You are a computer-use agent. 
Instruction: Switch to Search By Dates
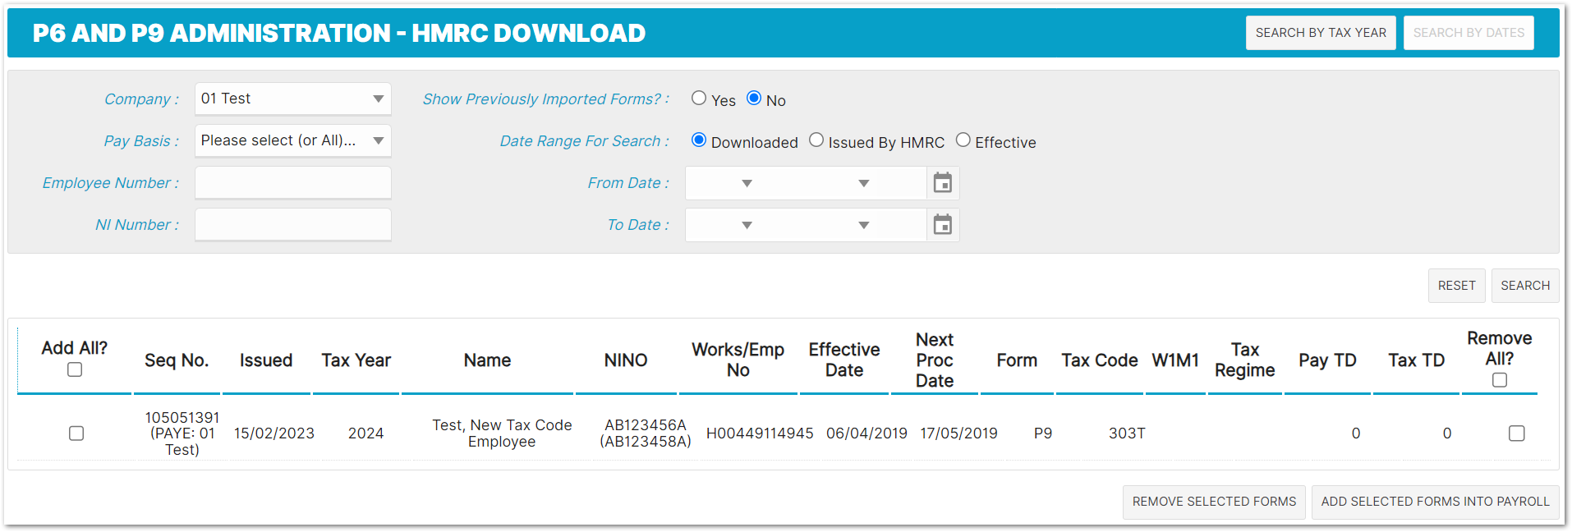click(1468, 33)
